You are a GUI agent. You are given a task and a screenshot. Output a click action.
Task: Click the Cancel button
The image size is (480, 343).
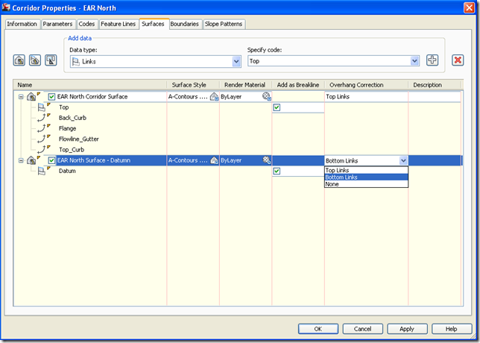pos(362,329)
